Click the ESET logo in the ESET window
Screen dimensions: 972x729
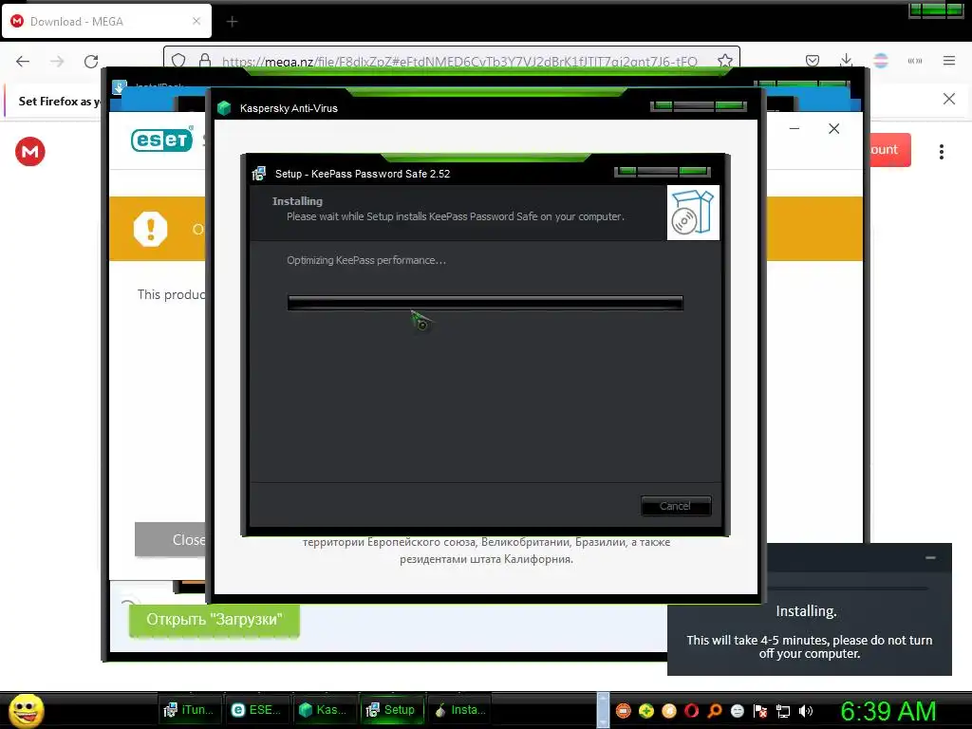(x=161, y=139)
